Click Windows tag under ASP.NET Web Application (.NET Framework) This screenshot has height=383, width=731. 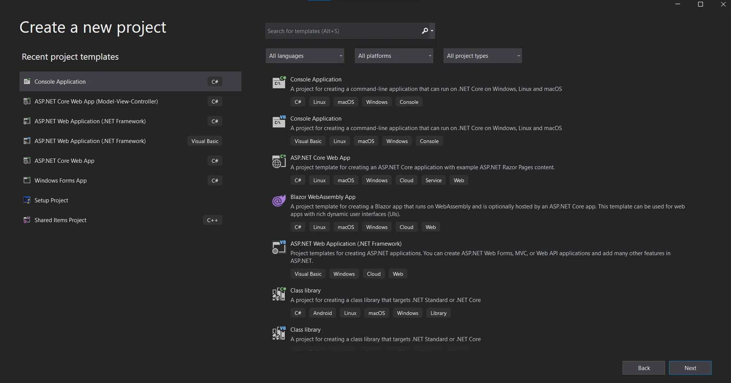(x=344, y=274)
